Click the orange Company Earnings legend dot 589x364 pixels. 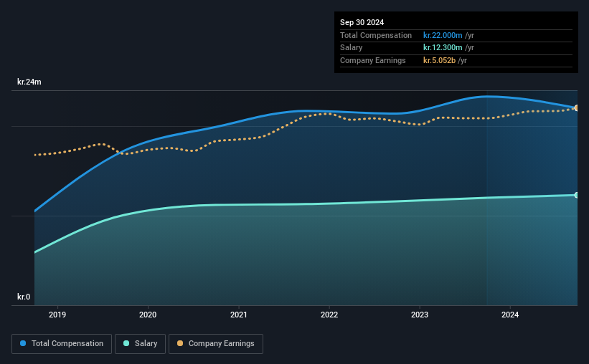(x=180, y=343)
